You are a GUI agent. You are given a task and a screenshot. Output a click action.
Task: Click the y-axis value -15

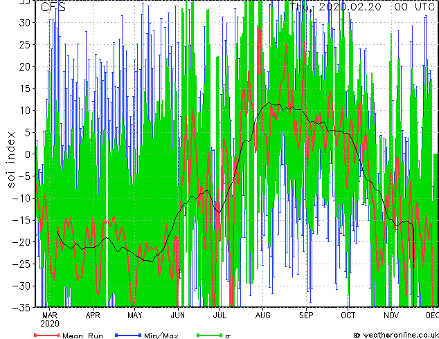click(21, 220)
